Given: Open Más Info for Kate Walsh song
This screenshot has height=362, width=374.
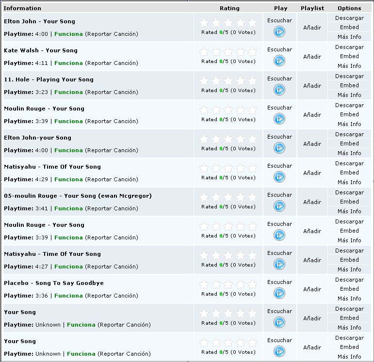Looking at the screenshot, I should coord(349,66).
